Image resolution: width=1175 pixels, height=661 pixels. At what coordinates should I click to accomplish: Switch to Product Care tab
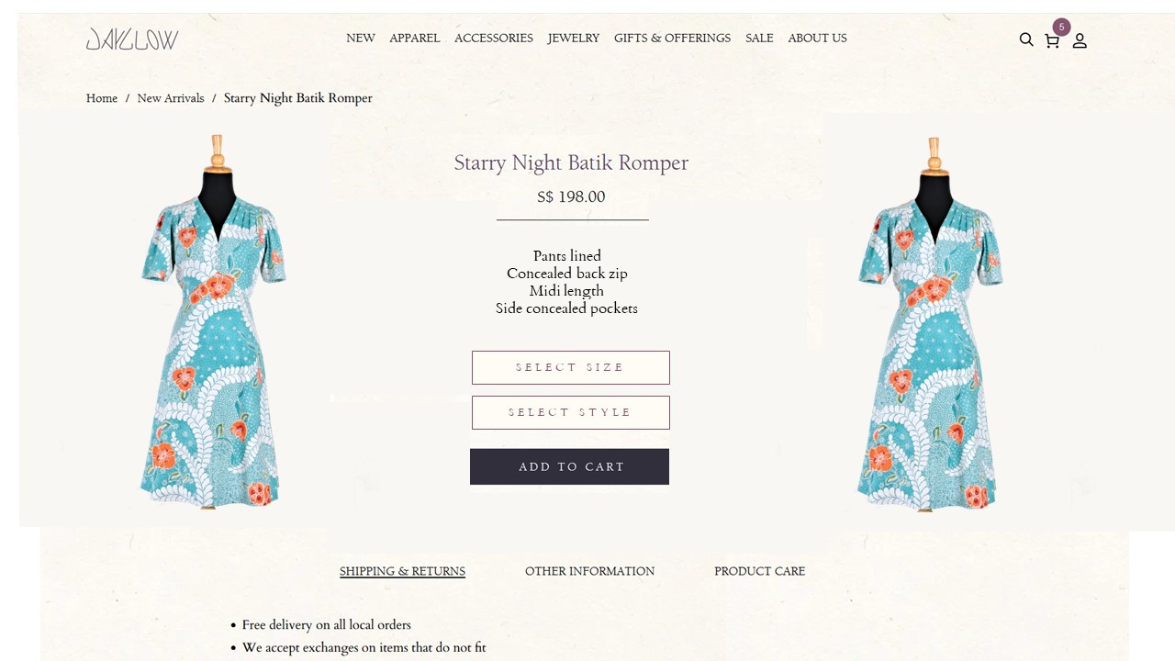coord(759,571)
